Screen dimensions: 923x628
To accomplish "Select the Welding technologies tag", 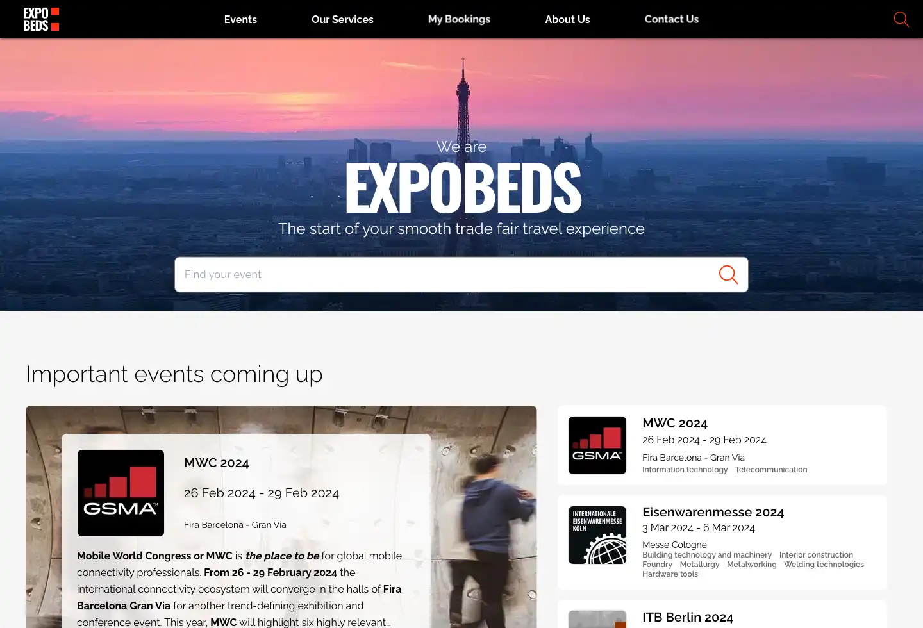I will [x=824, y=565].
